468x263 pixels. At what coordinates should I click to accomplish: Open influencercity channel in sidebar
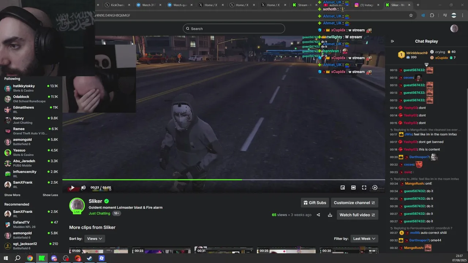[31, 174]
